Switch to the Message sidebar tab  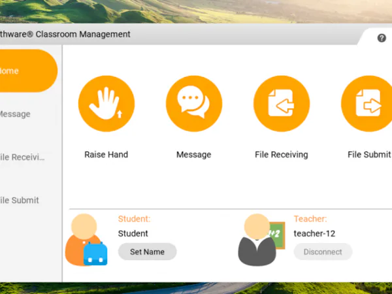tap(15, 114)
